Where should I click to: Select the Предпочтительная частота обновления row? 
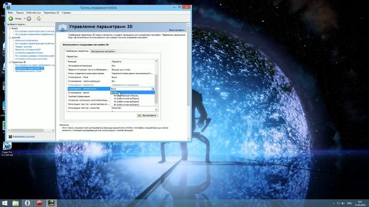click(x=111, y=70)
